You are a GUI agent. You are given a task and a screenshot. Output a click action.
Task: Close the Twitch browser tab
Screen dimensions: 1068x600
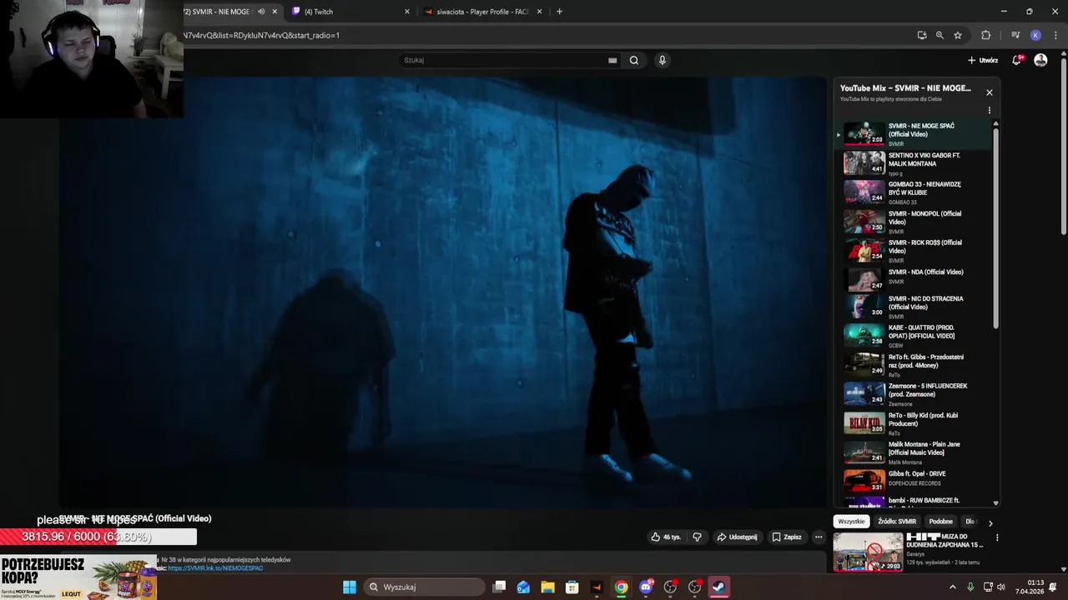[x=407, y=12]
